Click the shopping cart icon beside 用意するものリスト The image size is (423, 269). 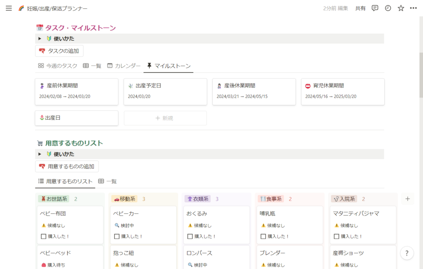tap(40, 143)
